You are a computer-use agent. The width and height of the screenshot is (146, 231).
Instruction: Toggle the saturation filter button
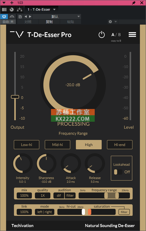[124, 212]
